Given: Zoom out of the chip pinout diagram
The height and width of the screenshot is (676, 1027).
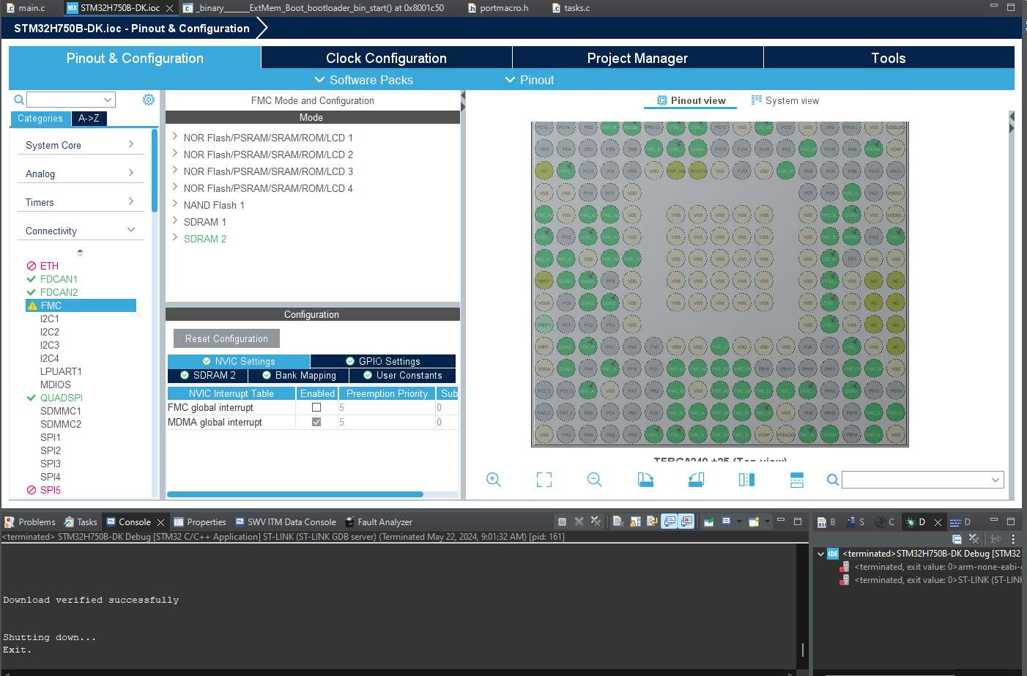Looking at the screenshot, I should 594,480.
